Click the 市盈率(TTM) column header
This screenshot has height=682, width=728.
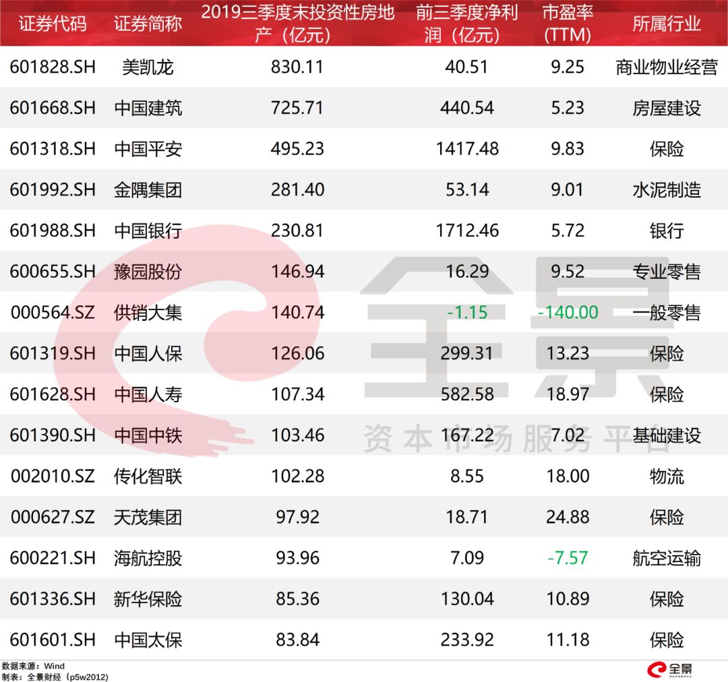point(568,24)
